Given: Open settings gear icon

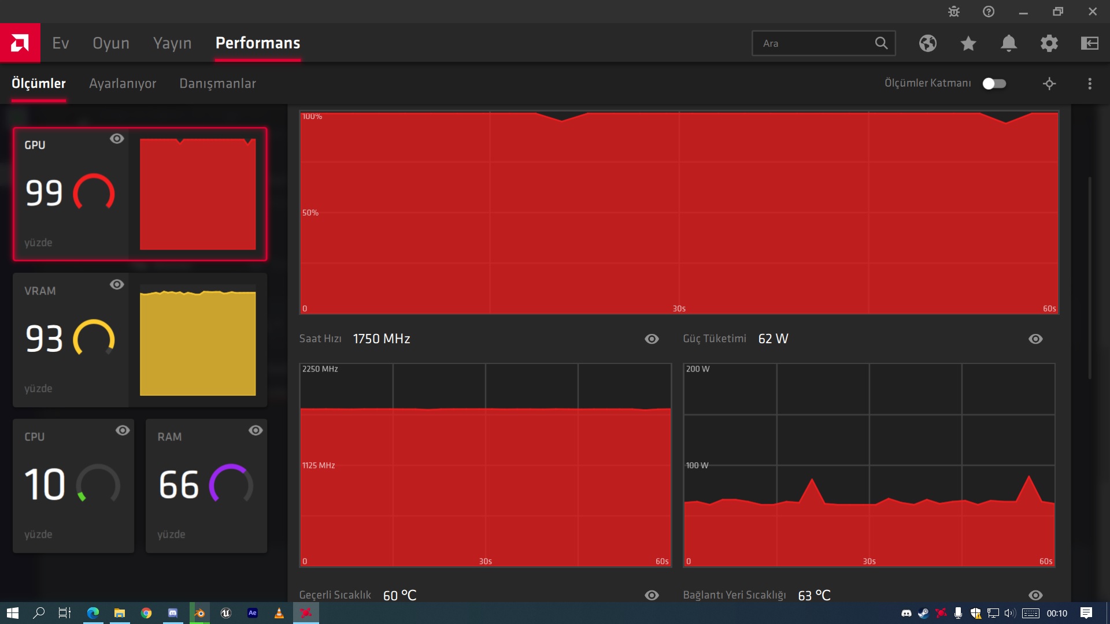Looking at the screenshot, I should (x=1049, y=43).
